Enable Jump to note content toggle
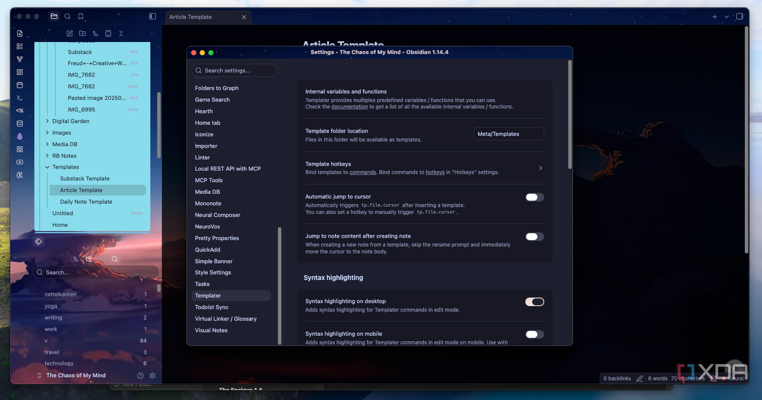Viewport: 762px width, 400px height. coord(535,237)
